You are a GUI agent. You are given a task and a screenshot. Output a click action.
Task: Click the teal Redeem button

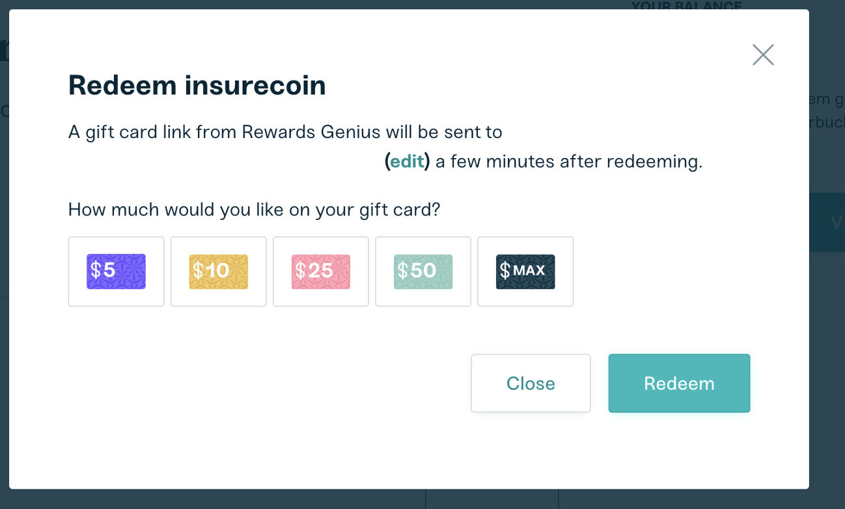[679, 383]
